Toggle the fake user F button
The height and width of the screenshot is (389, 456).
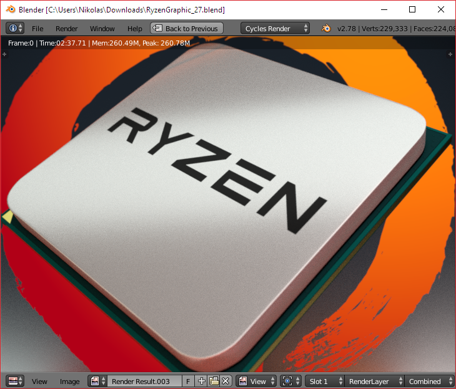(188, 381)
